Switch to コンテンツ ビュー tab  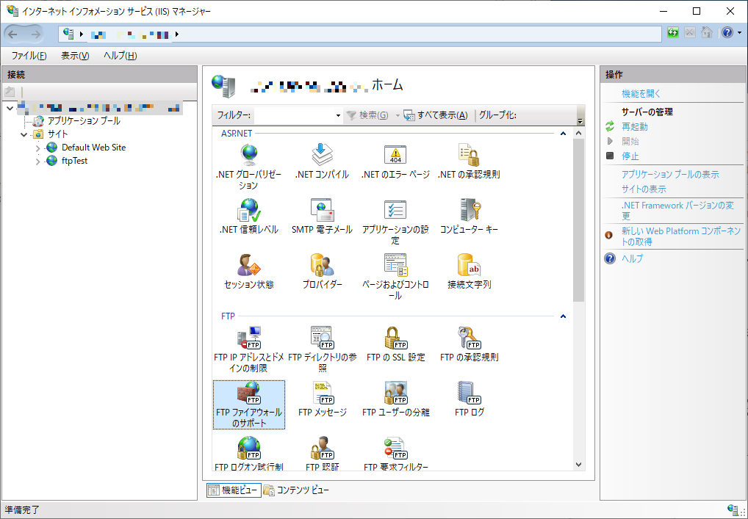[x=296, y=490]
